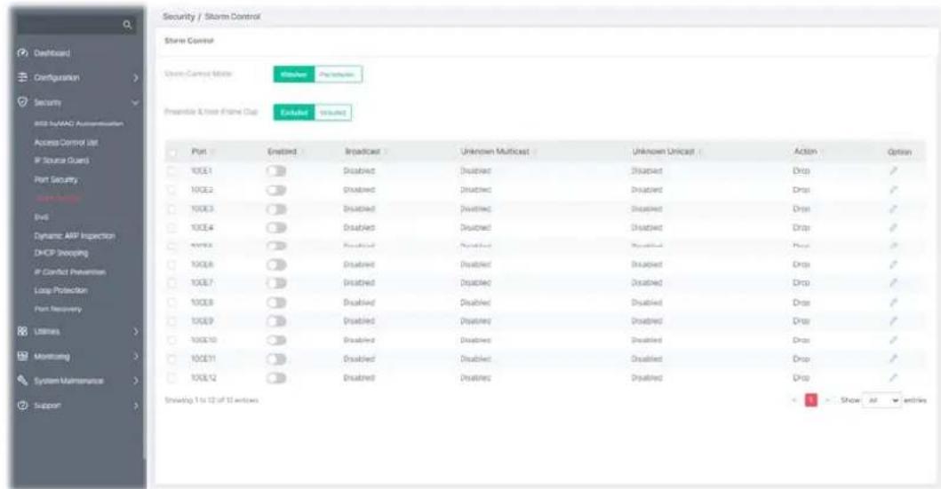Viewport: 941px width, 489px height.
Task: Expand the System Maintenance menu chevron
Action: pos(136,381)
